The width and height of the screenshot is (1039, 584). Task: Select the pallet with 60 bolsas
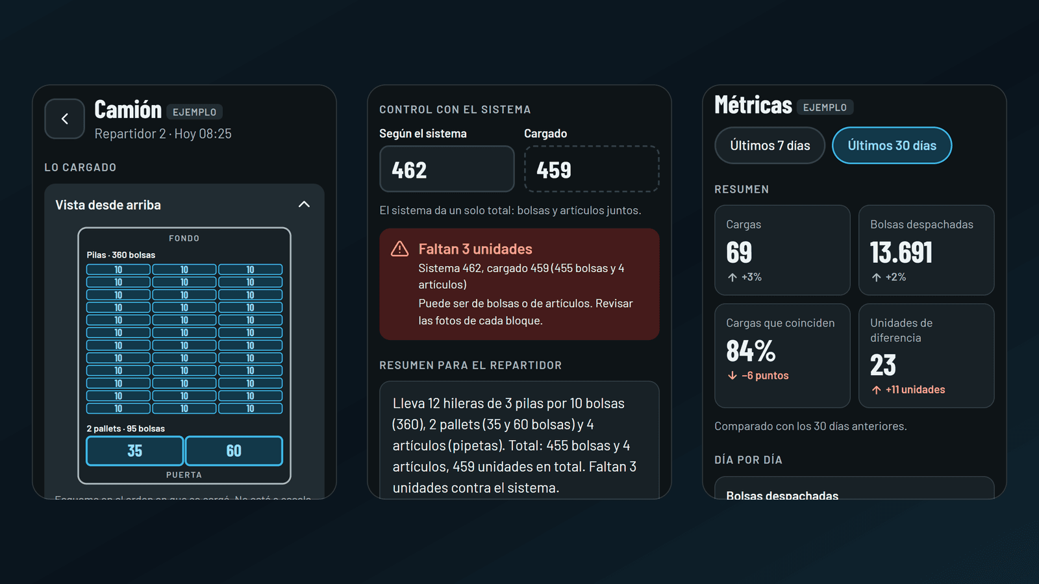click(x=234, y=451)
